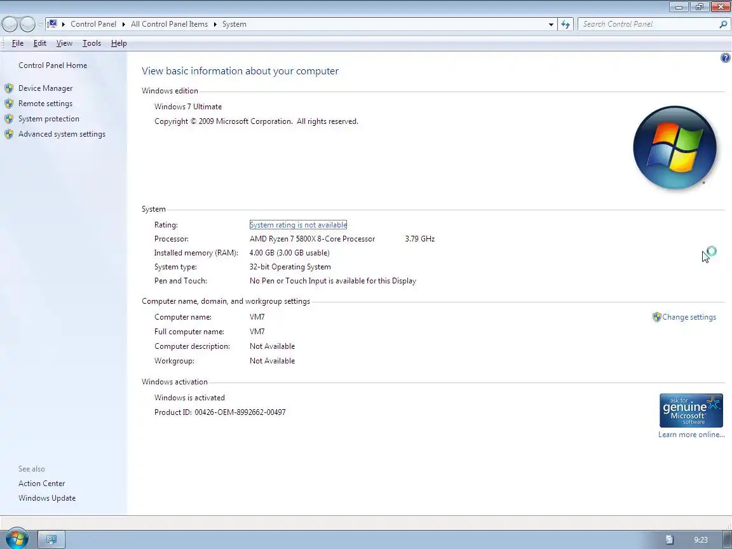Open help with the blue question mark icon
Image resolution: width=732 pixels, height=549 pixels.
coord(725,58)
